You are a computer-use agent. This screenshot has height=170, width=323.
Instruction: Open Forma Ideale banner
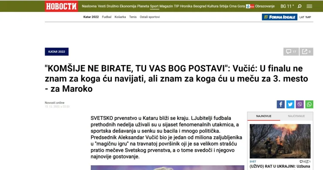click(280, 17)
